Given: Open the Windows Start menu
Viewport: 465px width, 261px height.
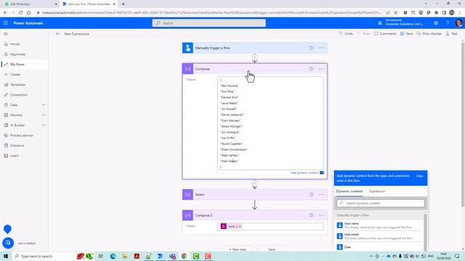Looking at the screenshot, I should tap(6, 256).
